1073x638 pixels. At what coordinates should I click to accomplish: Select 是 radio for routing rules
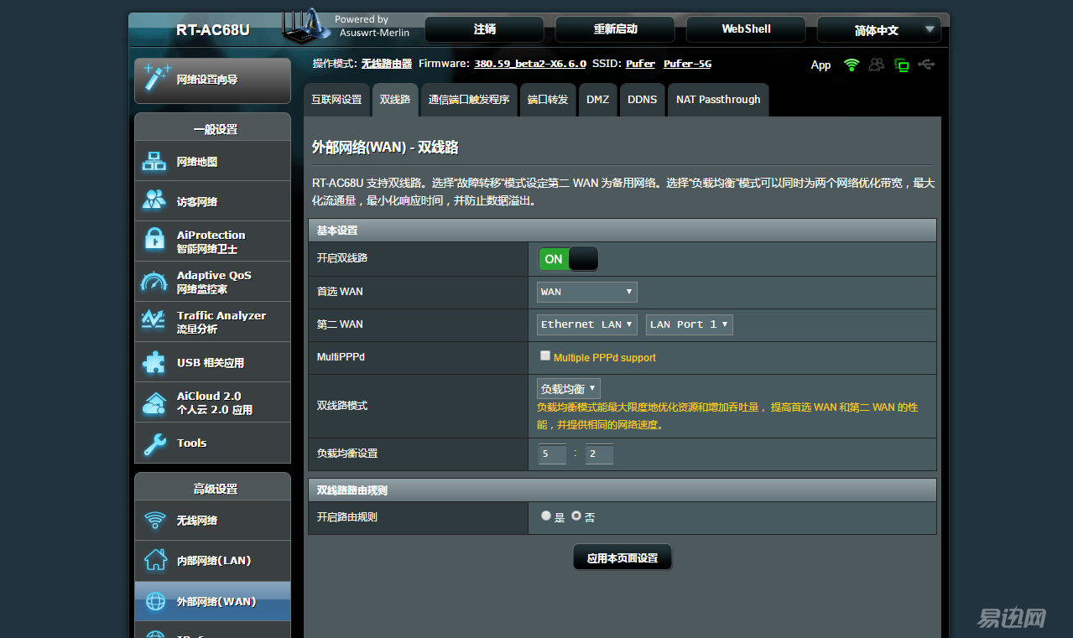tap(546, 516)
